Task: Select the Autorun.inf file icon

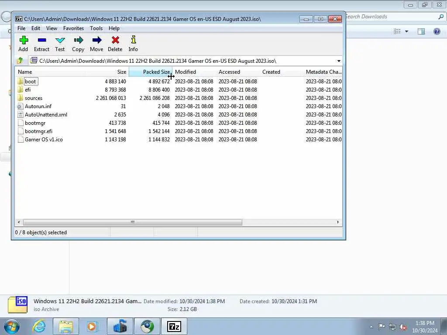Action: [20, 106]
